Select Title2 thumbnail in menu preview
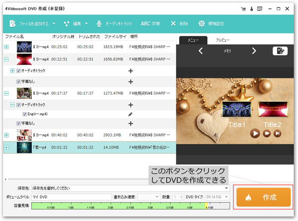The width and height of the screenshot is (298, 221). point(273,109)
